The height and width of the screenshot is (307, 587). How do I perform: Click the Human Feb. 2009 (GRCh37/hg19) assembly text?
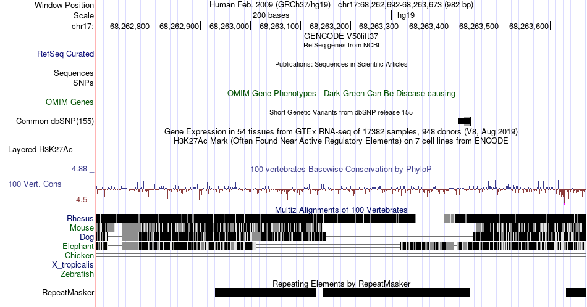point(270,5)
